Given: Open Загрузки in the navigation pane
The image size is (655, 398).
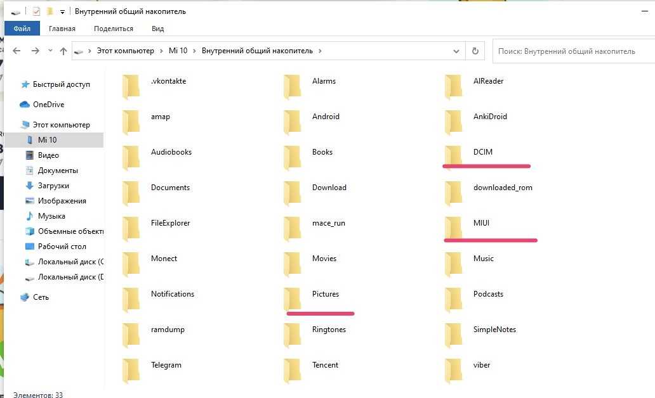Looking at the screenshot, I should pyautogui.click(x=53, y=186).
